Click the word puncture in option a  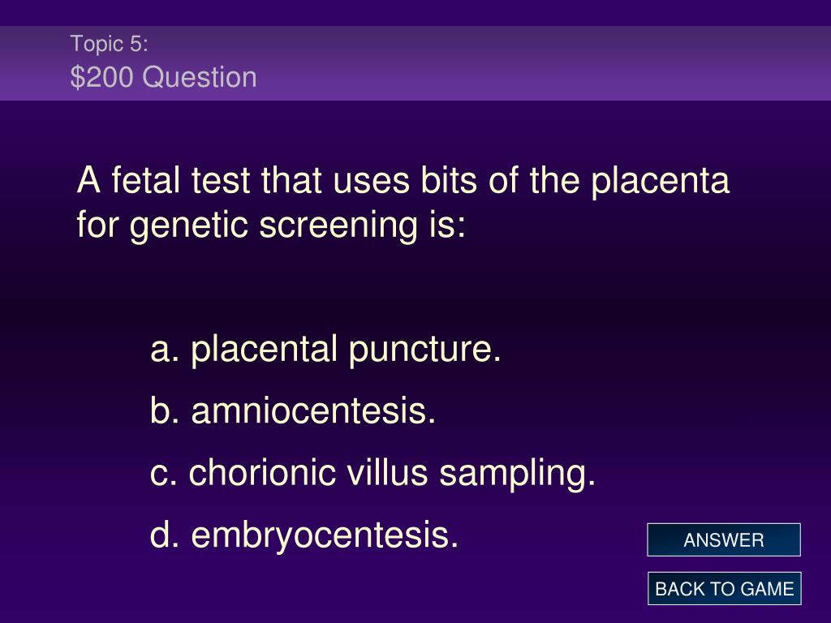[424, 350]
